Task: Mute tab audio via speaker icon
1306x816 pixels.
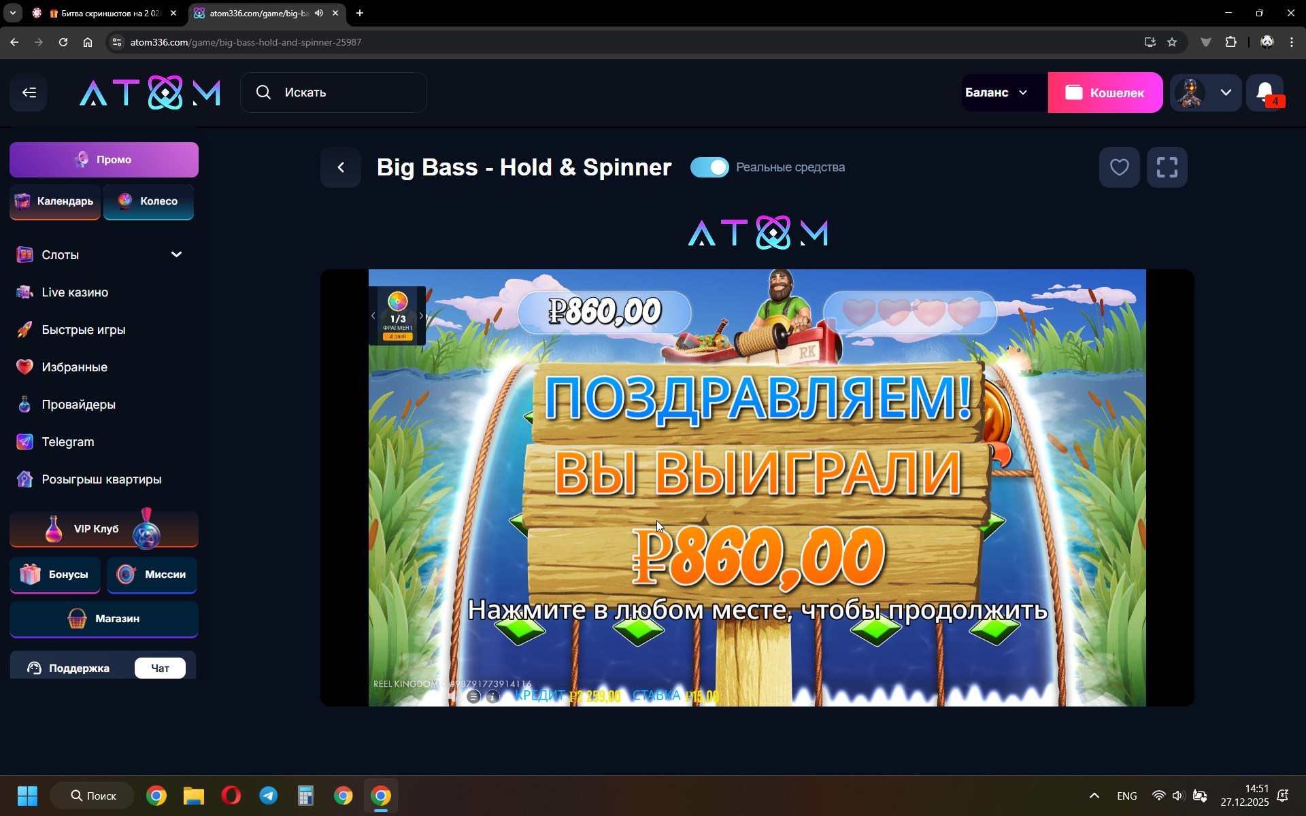Action: (x=319, y=13)
